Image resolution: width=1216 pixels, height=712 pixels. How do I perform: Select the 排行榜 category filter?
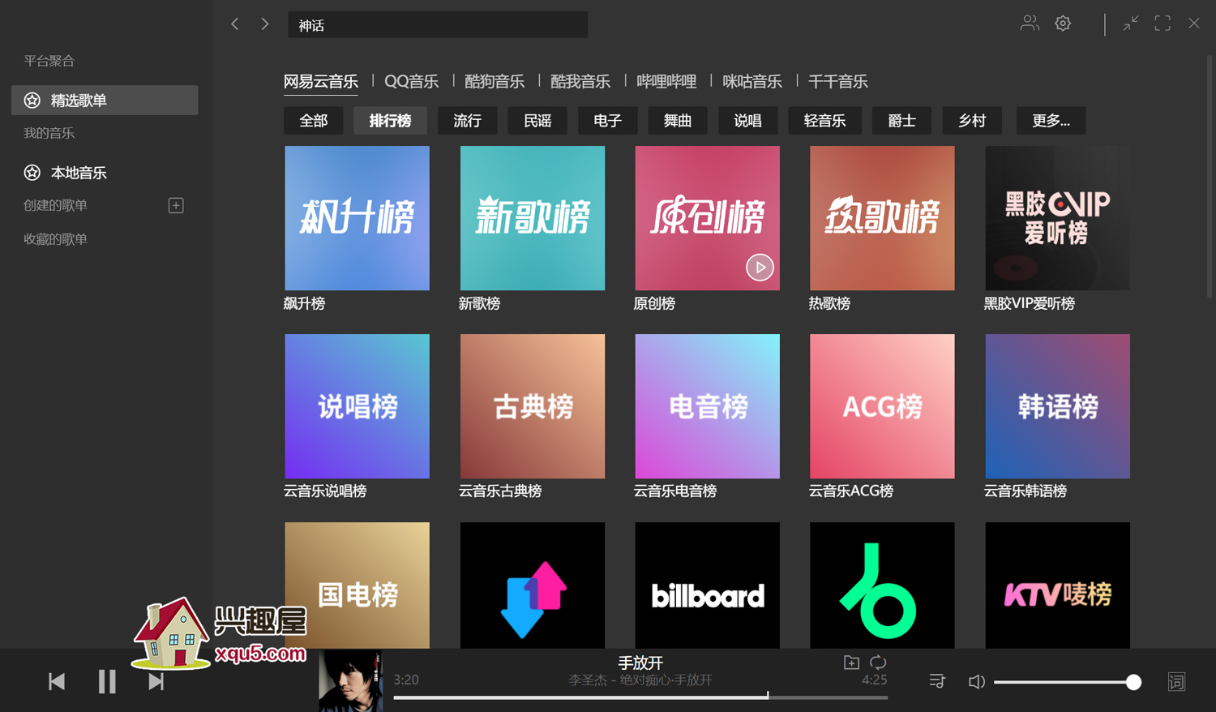point(391,121)
